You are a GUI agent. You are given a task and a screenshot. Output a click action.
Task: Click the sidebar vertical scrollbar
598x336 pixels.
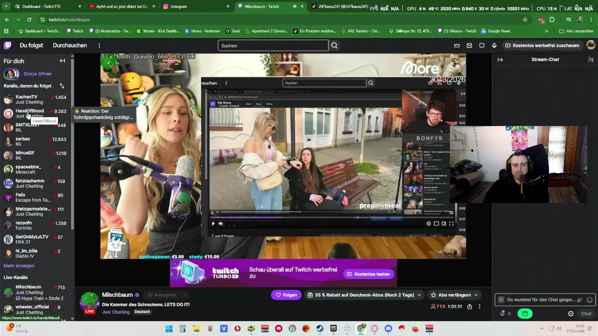[x=72, y=145]
